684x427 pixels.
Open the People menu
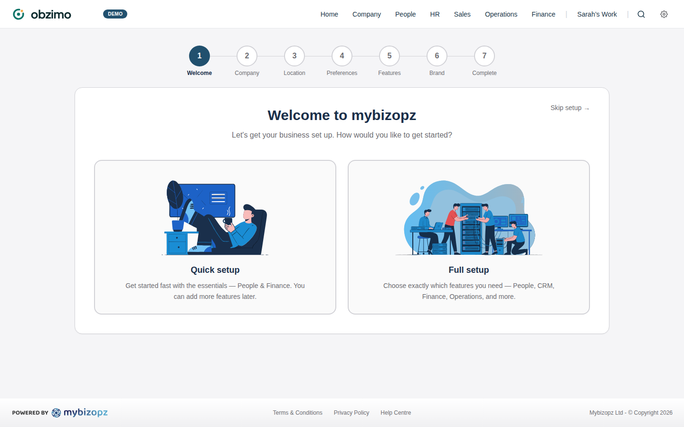coord(405,14)
